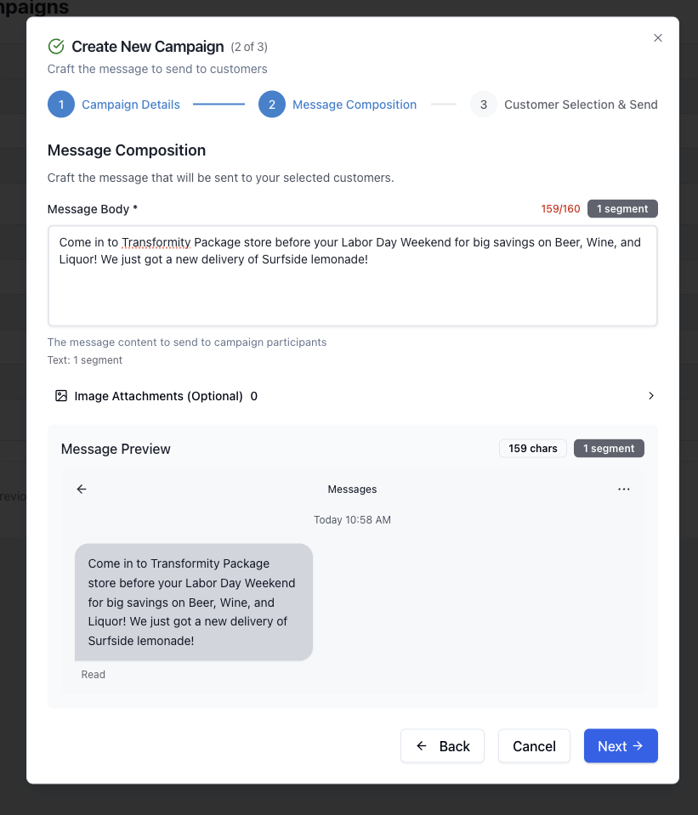The width and height of the screenshot is (698, 815).
Task: Click back arrow in message preview
Action: (x=82, y=489)
